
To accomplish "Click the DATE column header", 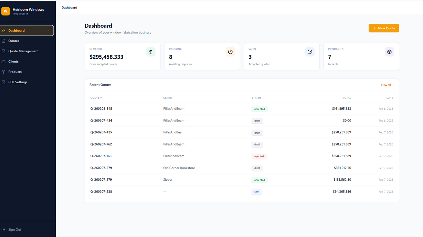I will tap(390, 98).
